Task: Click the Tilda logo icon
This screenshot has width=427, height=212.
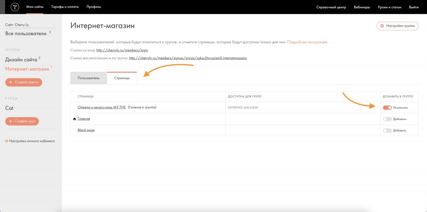Action: (15, 7)
